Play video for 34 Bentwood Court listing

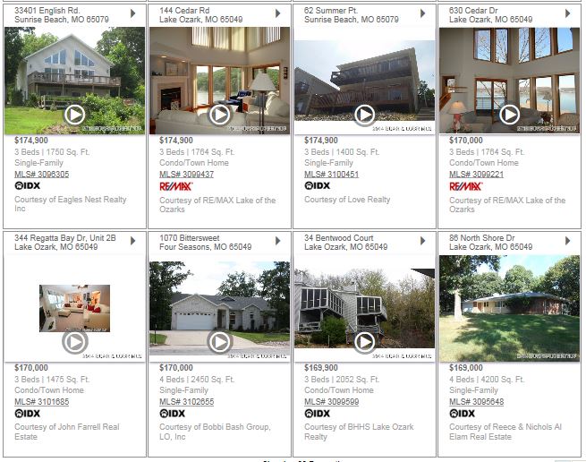point(365,342)
